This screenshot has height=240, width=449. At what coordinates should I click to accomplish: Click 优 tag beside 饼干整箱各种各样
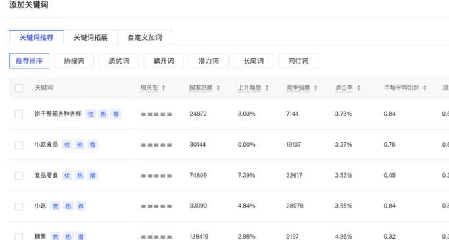coord(91,114)
